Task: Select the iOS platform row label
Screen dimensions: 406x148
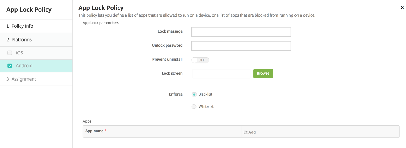Action: click(x=19, y=53)
